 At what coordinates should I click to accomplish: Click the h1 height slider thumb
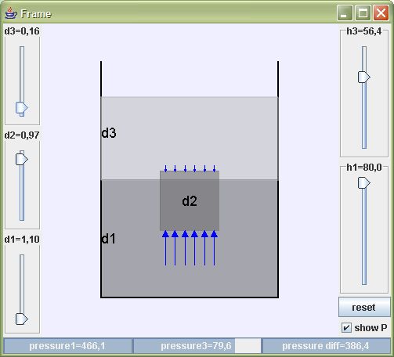coord(364,182)
